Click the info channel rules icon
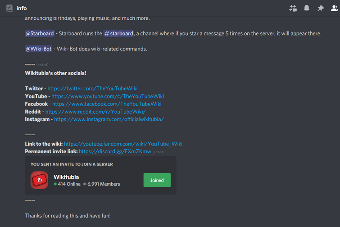The image size is (340, 227). [9, 8]
